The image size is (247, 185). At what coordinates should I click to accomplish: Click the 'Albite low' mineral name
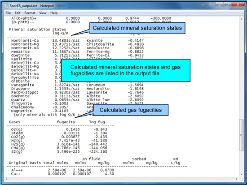point(98,100)
